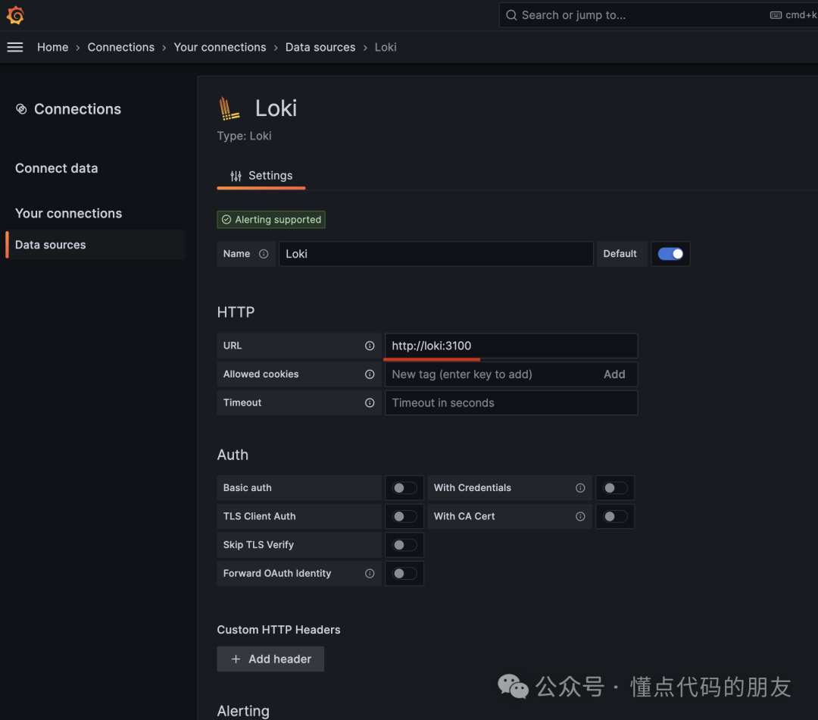Click the URL field http://loki:3100
818x720 pixels.
[511, 346]
